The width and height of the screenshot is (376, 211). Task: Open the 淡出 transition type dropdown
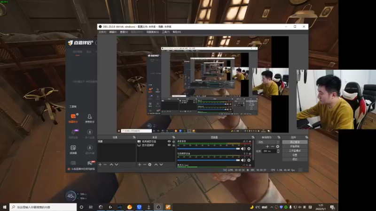pyautogui.click(x=268, y=142)
